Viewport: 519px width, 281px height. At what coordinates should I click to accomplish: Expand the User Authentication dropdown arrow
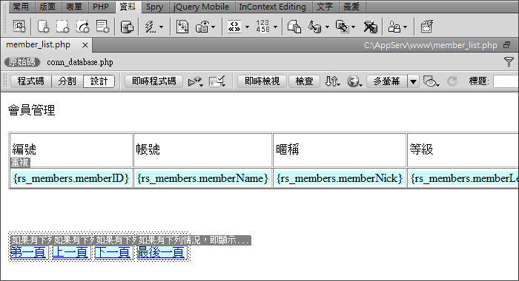point(405,27)
